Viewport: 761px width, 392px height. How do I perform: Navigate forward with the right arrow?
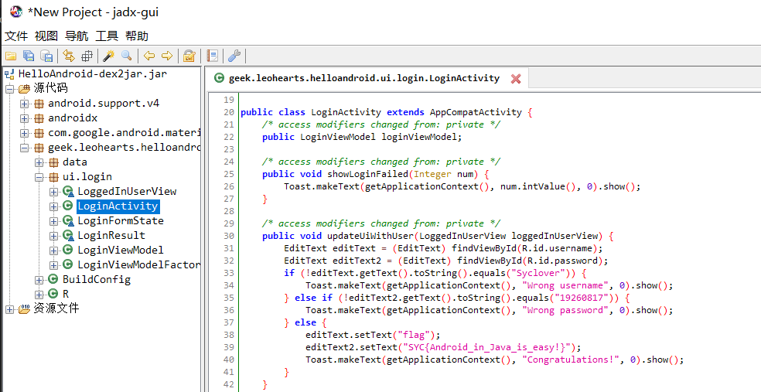coord(166,56)
